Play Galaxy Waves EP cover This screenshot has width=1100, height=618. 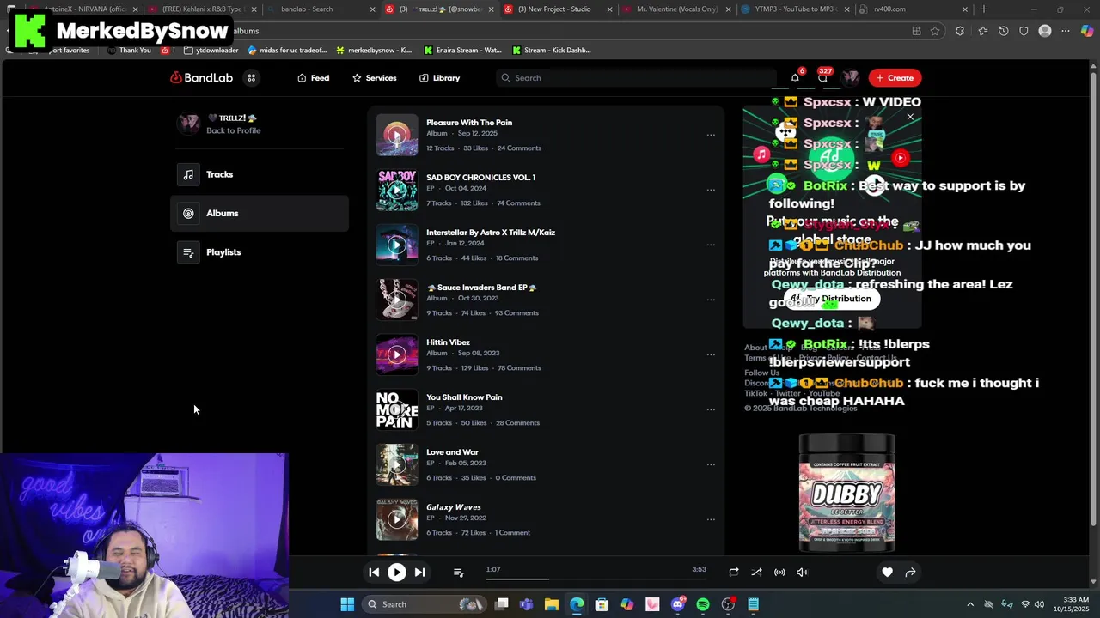click(396, 519)
